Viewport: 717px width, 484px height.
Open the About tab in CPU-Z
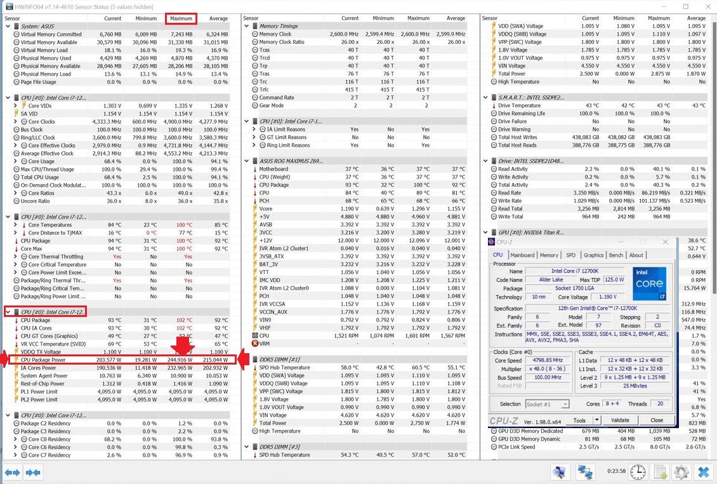(x=636, y=255)
